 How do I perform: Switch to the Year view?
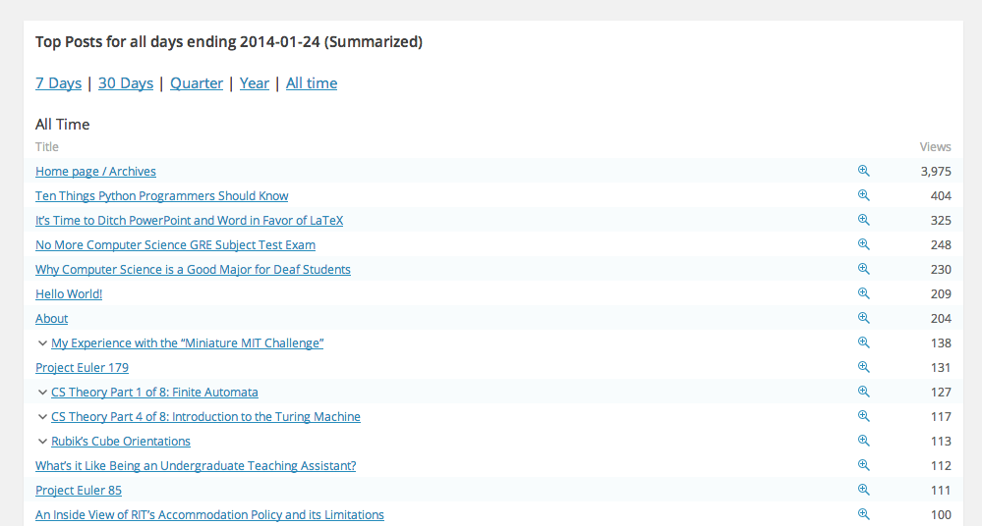pos(255,83)
